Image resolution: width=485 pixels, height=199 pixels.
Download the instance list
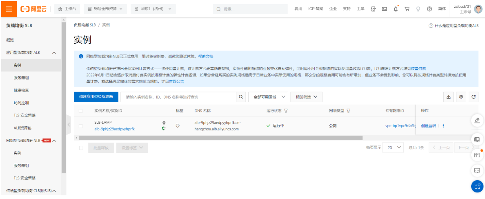pyautogui.click(x=449, y=97)
